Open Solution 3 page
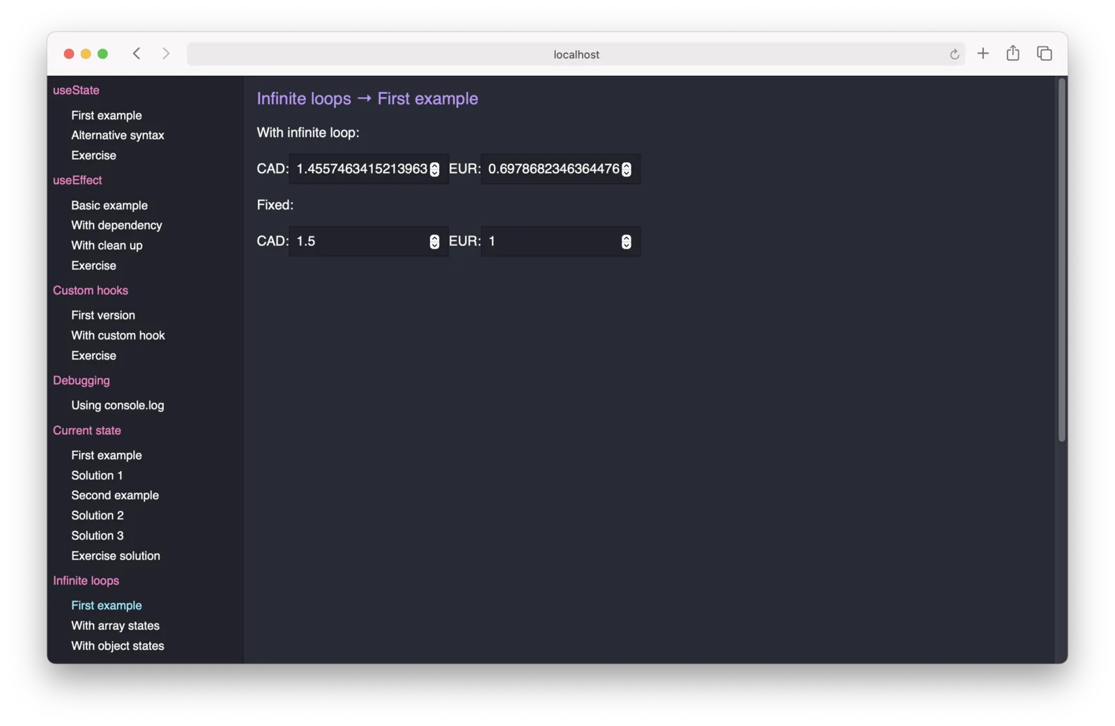The width and height of the screenshot is (1115, 726). (97, 536)
